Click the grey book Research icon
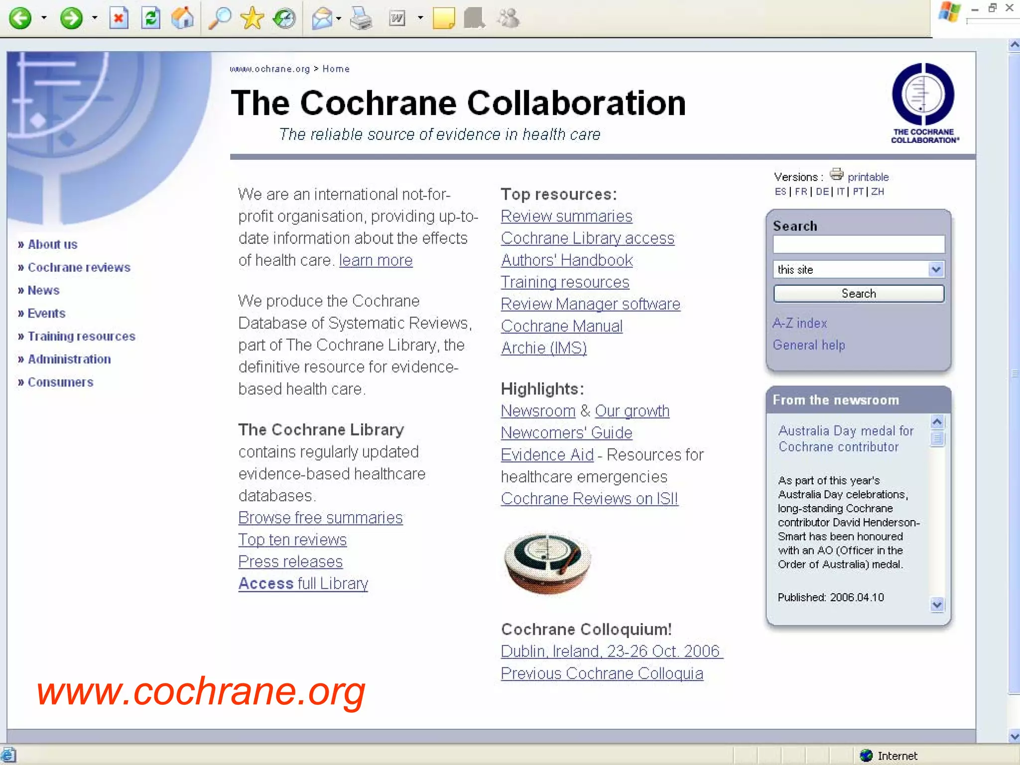Image resolution: width=1020 pixels, height=765 pixels. click(x=474, y=19)
